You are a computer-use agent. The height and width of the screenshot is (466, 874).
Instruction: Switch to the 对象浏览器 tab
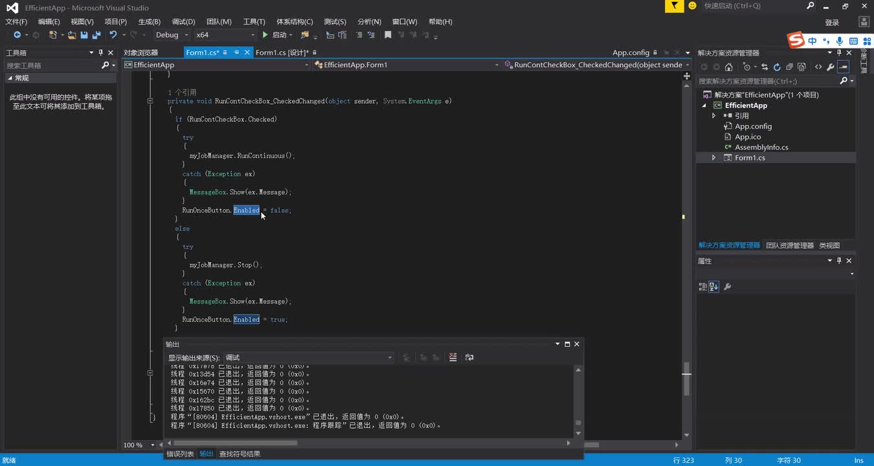tap(141, 52)
